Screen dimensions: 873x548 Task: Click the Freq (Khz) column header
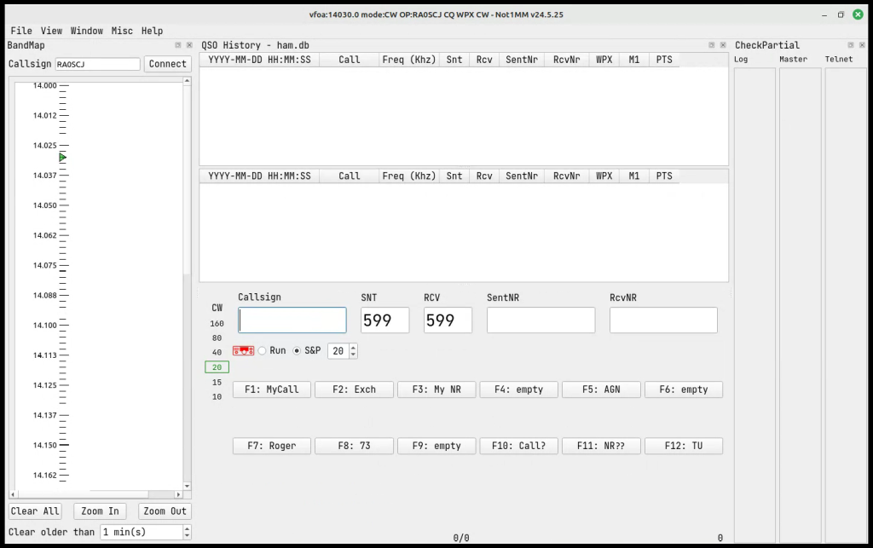[x=408, y=59]
